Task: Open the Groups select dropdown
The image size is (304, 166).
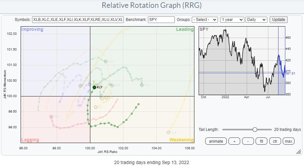Action: (x=205, y=20)
